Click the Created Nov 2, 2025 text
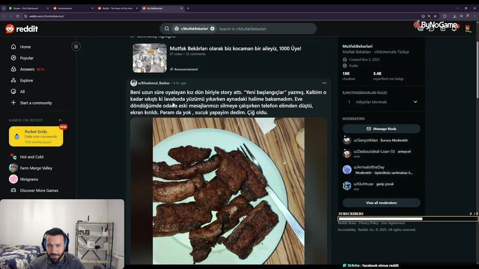This screenshot has width=479, height=269. (364, 60)
